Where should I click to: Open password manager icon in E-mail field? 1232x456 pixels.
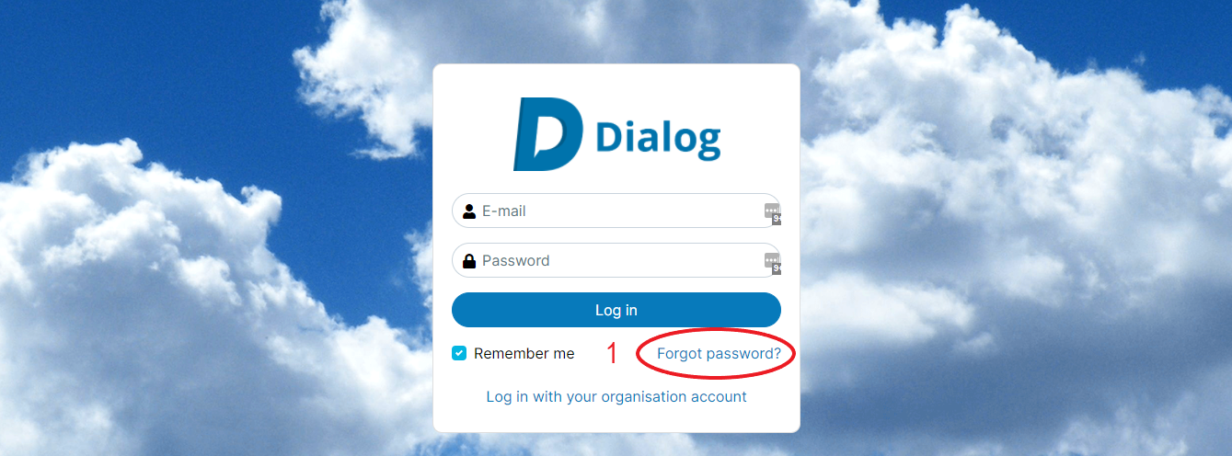[x=772, y=211]
